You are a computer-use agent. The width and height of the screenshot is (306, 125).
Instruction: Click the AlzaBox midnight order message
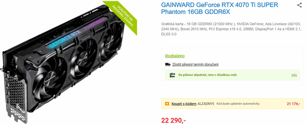[208, 75]
